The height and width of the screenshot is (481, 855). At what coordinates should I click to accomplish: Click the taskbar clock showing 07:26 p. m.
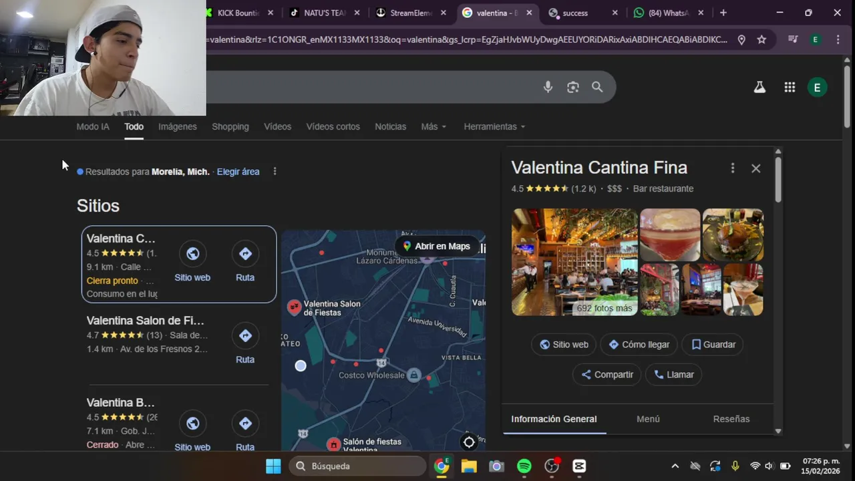click(x=821, y=461)
